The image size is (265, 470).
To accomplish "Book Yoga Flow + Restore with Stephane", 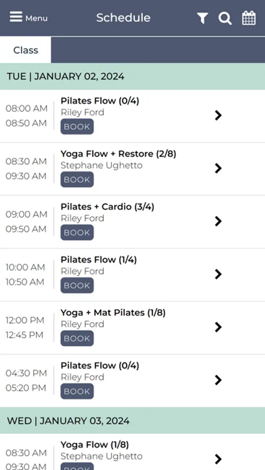I will (x=77, y=180).
